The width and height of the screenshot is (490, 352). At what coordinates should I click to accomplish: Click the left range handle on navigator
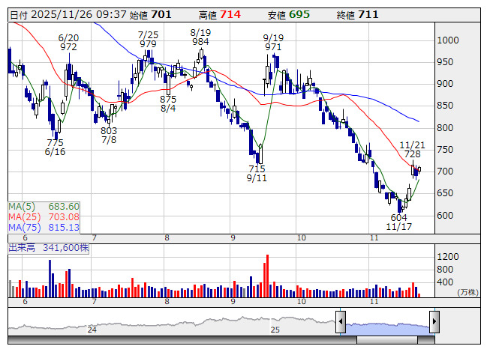pyautogui.click(x=341, y=322)
